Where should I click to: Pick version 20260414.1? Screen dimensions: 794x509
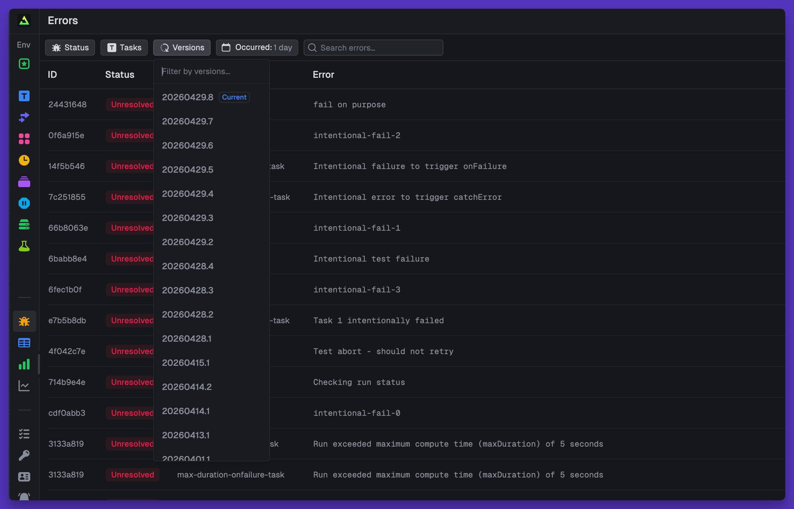[212, 411]
